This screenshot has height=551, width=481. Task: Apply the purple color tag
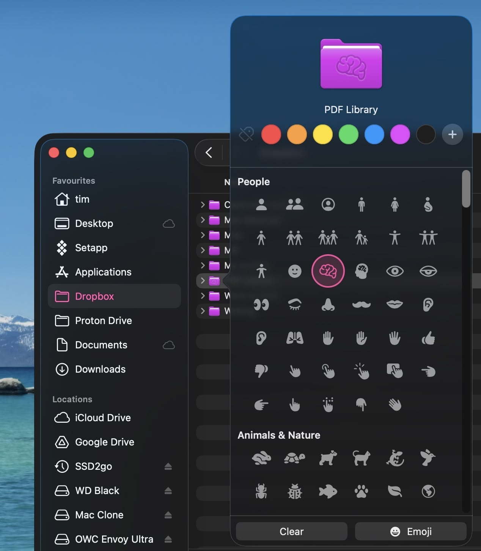[400, 134]
